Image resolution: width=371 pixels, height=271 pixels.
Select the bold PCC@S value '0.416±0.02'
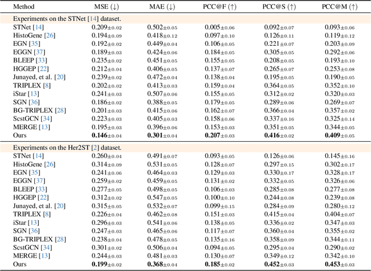pos(279,135)
